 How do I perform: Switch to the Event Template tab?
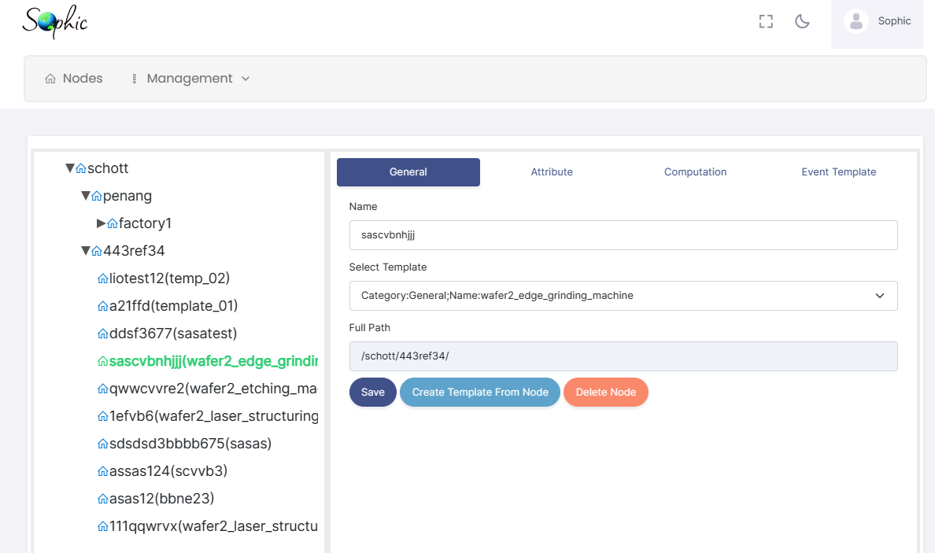pyautogui.click(x=838, y=172)
